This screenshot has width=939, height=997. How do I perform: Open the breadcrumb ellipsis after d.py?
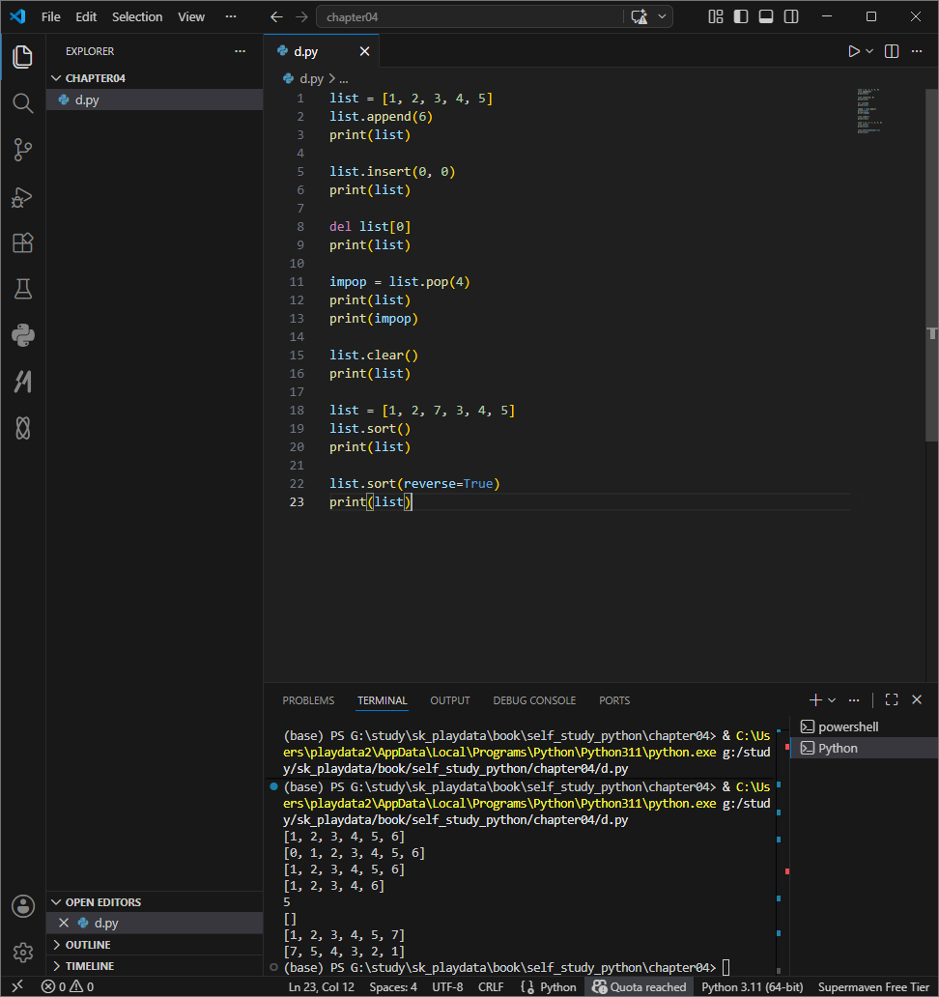(x=343, y=79)
